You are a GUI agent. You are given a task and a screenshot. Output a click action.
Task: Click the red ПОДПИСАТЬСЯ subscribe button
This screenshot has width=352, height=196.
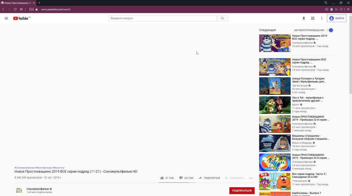tap(242, 191)
